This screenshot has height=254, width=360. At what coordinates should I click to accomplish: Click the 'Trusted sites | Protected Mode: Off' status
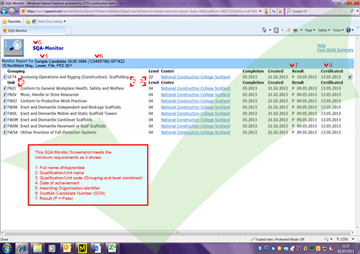278,239
